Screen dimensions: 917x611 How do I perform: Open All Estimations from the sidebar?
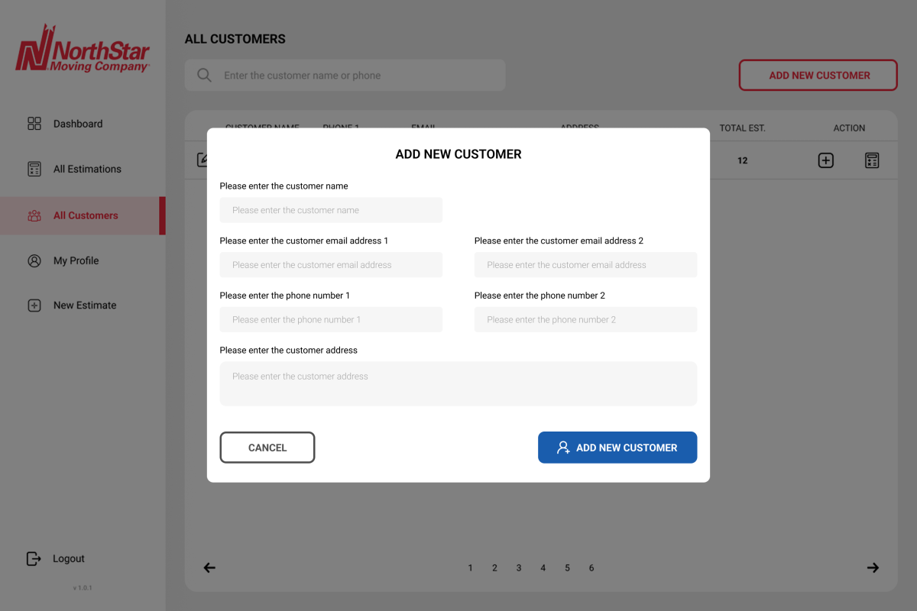point(86,169)
